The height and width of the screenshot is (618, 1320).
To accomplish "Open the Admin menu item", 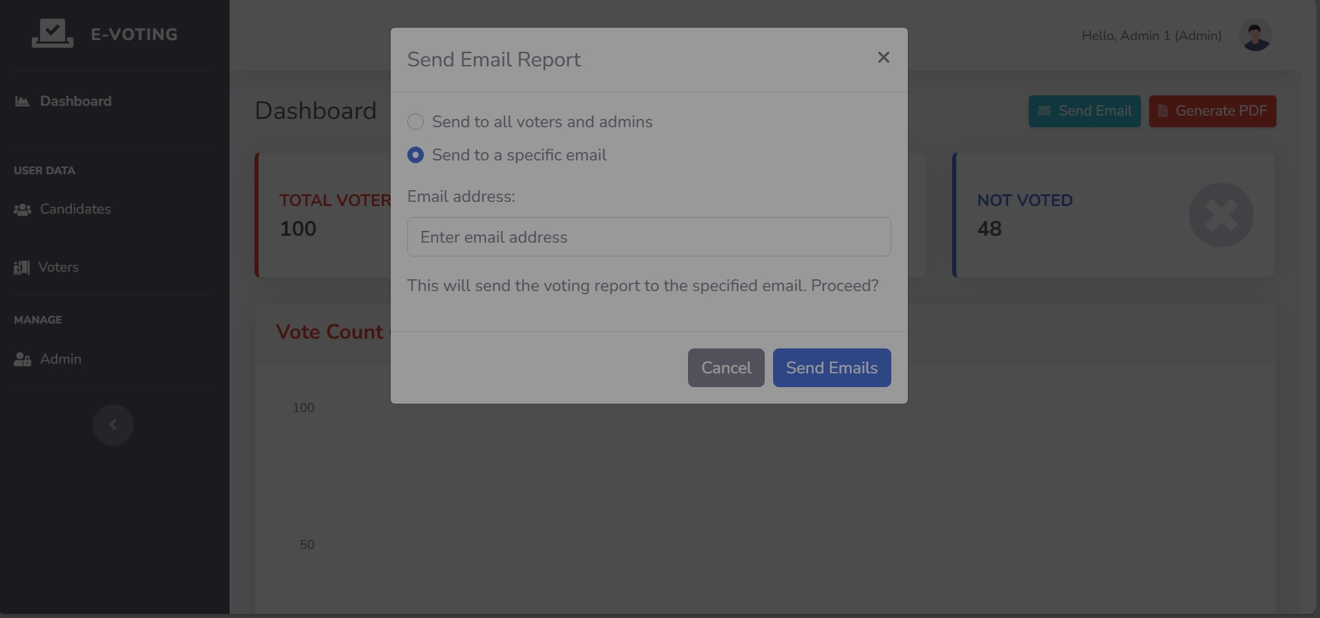I will (61, 359).
